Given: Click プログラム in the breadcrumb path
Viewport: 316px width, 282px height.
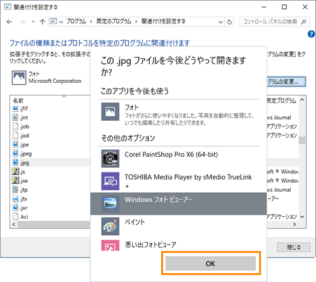Looking at the screenshot, I should 76,21.
